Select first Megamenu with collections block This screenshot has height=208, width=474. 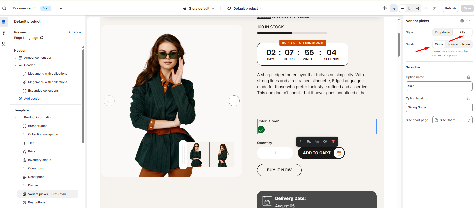pyautogui.click(x=48, y=74)
